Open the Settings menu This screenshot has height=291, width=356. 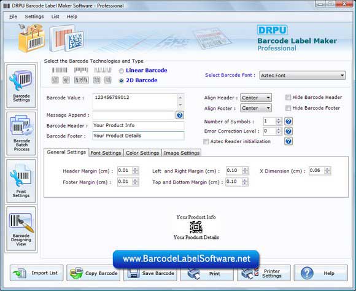[34, 17]
